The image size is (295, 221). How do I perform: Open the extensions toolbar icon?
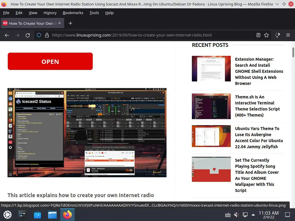(278, 35)
